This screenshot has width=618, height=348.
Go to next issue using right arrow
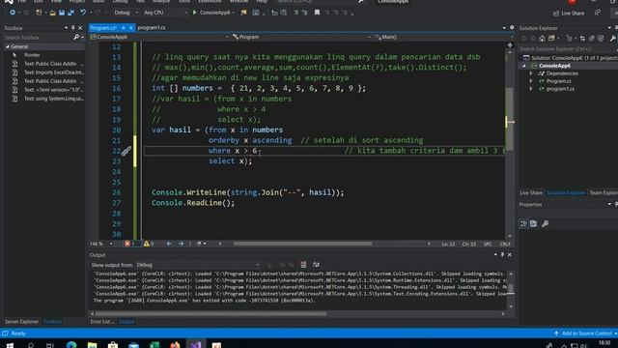pyautogui.click(x=181, y=244)
